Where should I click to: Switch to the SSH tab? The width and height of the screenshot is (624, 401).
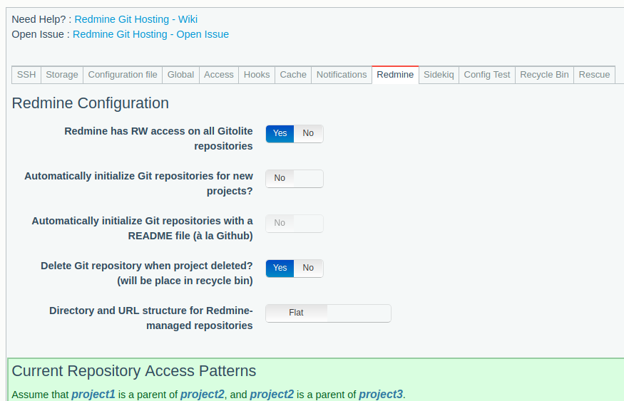coord(26,75)
